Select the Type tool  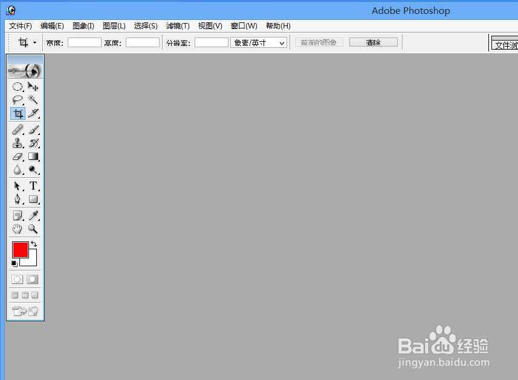[33, 186]
